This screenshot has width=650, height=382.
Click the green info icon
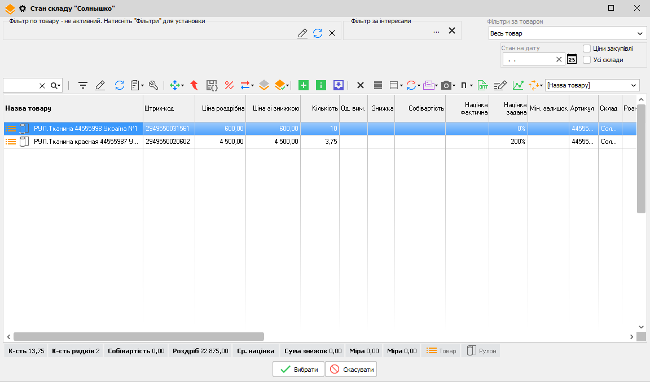[x=321, y=85]
